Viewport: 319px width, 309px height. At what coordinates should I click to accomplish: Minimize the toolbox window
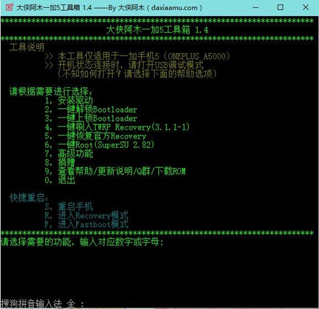(x=255, y=8)
